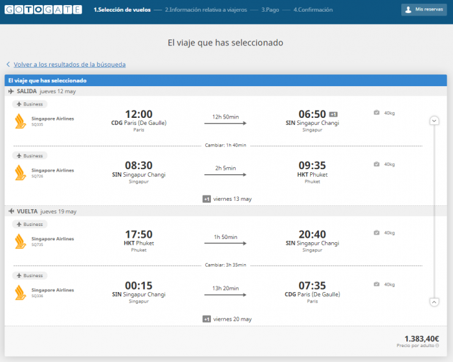This screenshot has width=453, height=362.
Task: Click CDG Paris (De Gaulle) arrival at 07:35
Action: [x=313, y=295]
